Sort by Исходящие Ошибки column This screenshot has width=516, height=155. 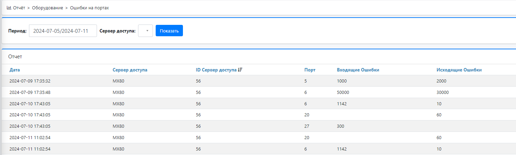(459, 70)
